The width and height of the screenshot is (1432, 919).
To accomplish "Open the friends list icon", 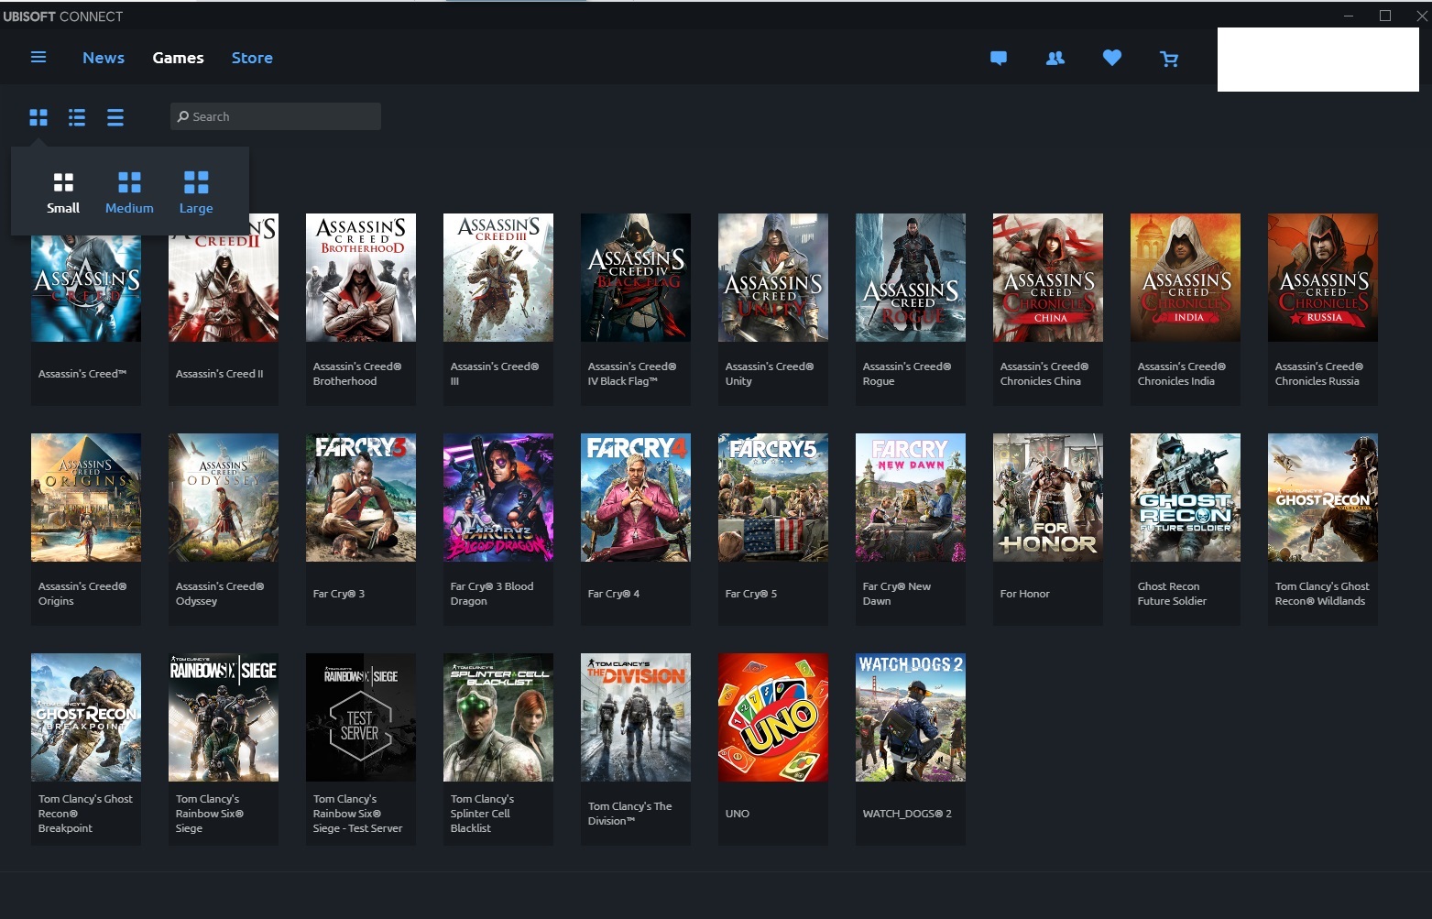I will tap(1055, 59).
